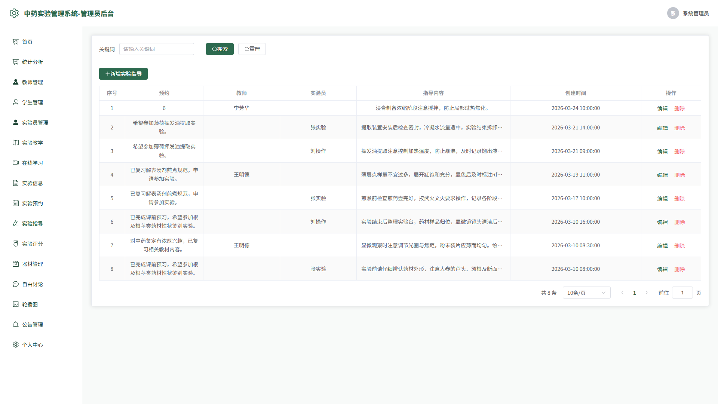
Task: Go to previous page arrow
Action: [x=622, y=293]
